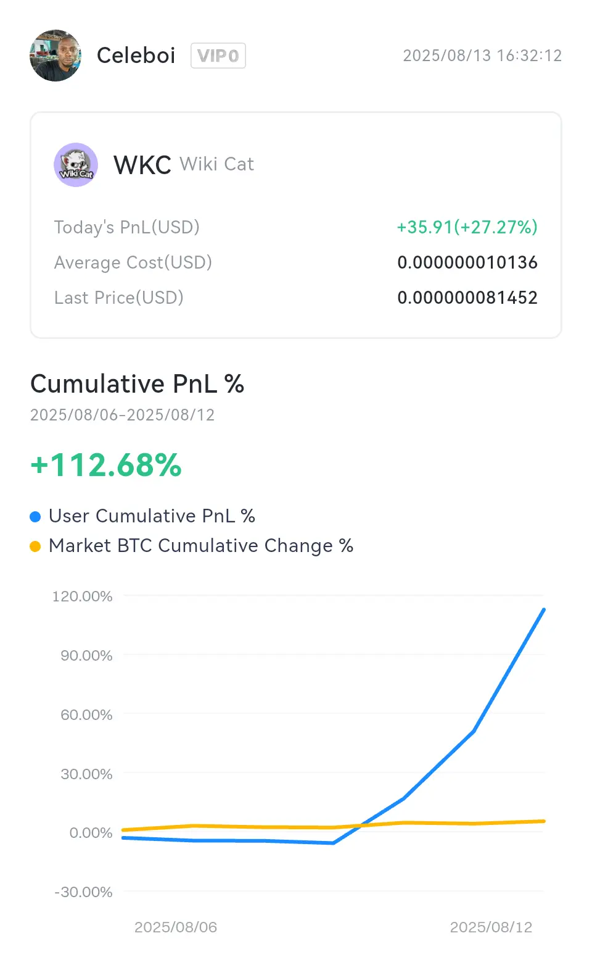Tap the Wiki Cat token name
Viewport: 592px width, 962px height.
point(217,164)
